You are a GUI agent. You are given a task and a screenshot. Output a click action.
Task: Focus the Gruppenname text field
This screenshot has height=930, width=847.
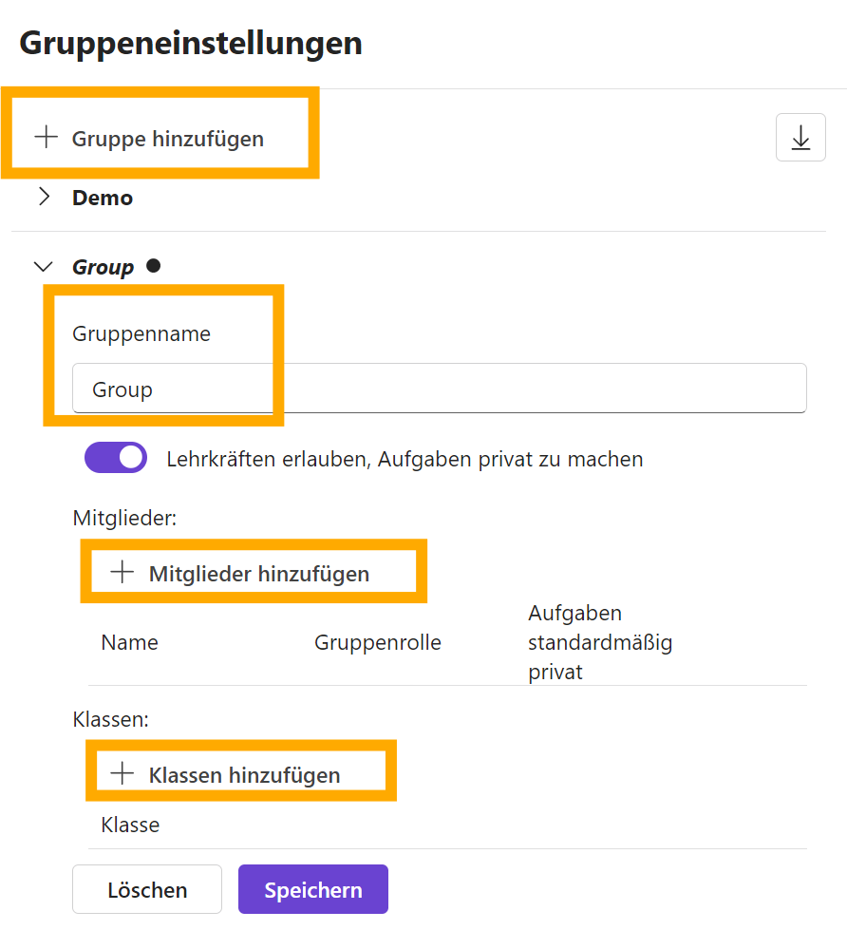[439, 389]
